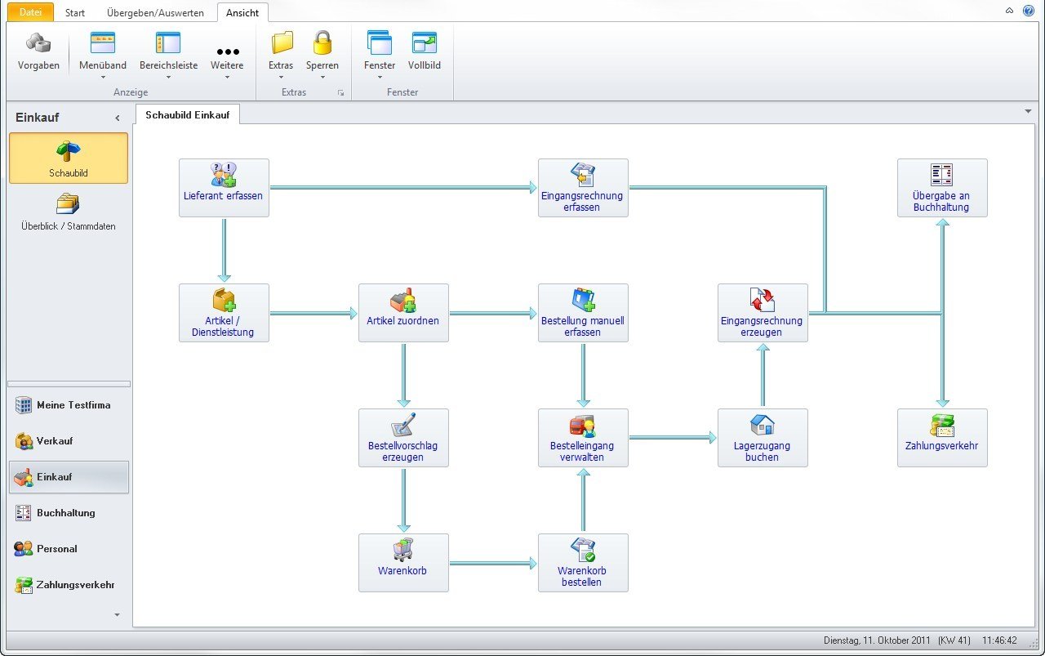Select the Warenkorb shopping cart icon
The height and width of the screenshot is (656, 1045).
(x=403, y=550)
